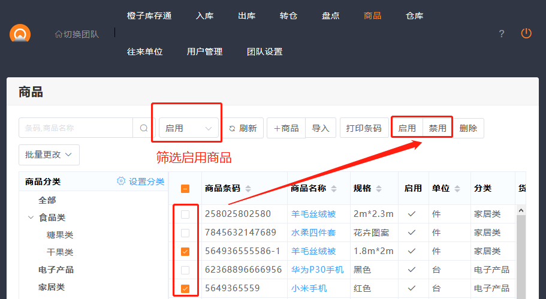Image resolution: width=546 pixels, height=299 pixels.
Task: Click the help question mark icon
Action: (x=502, y=34)
